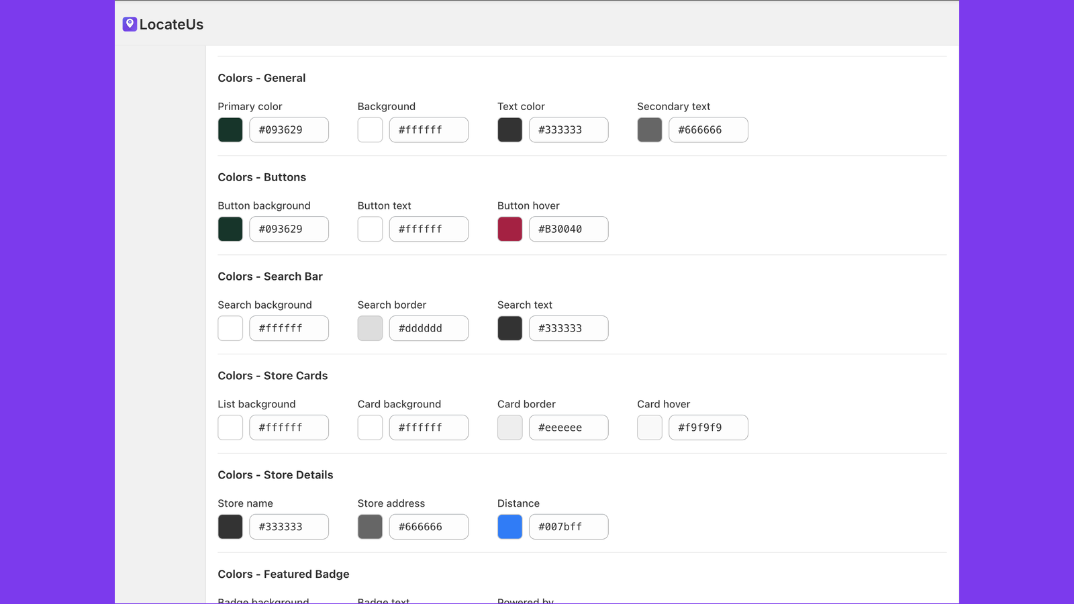
Task: Click the Button hover hex field showing #B30040
Action: pyautogui.click(x=569, y=229)
